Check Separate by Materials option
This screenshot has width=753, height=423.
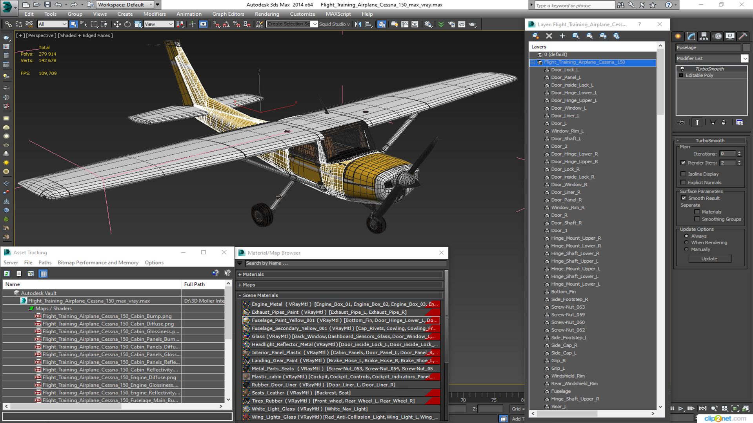(697, 212)
